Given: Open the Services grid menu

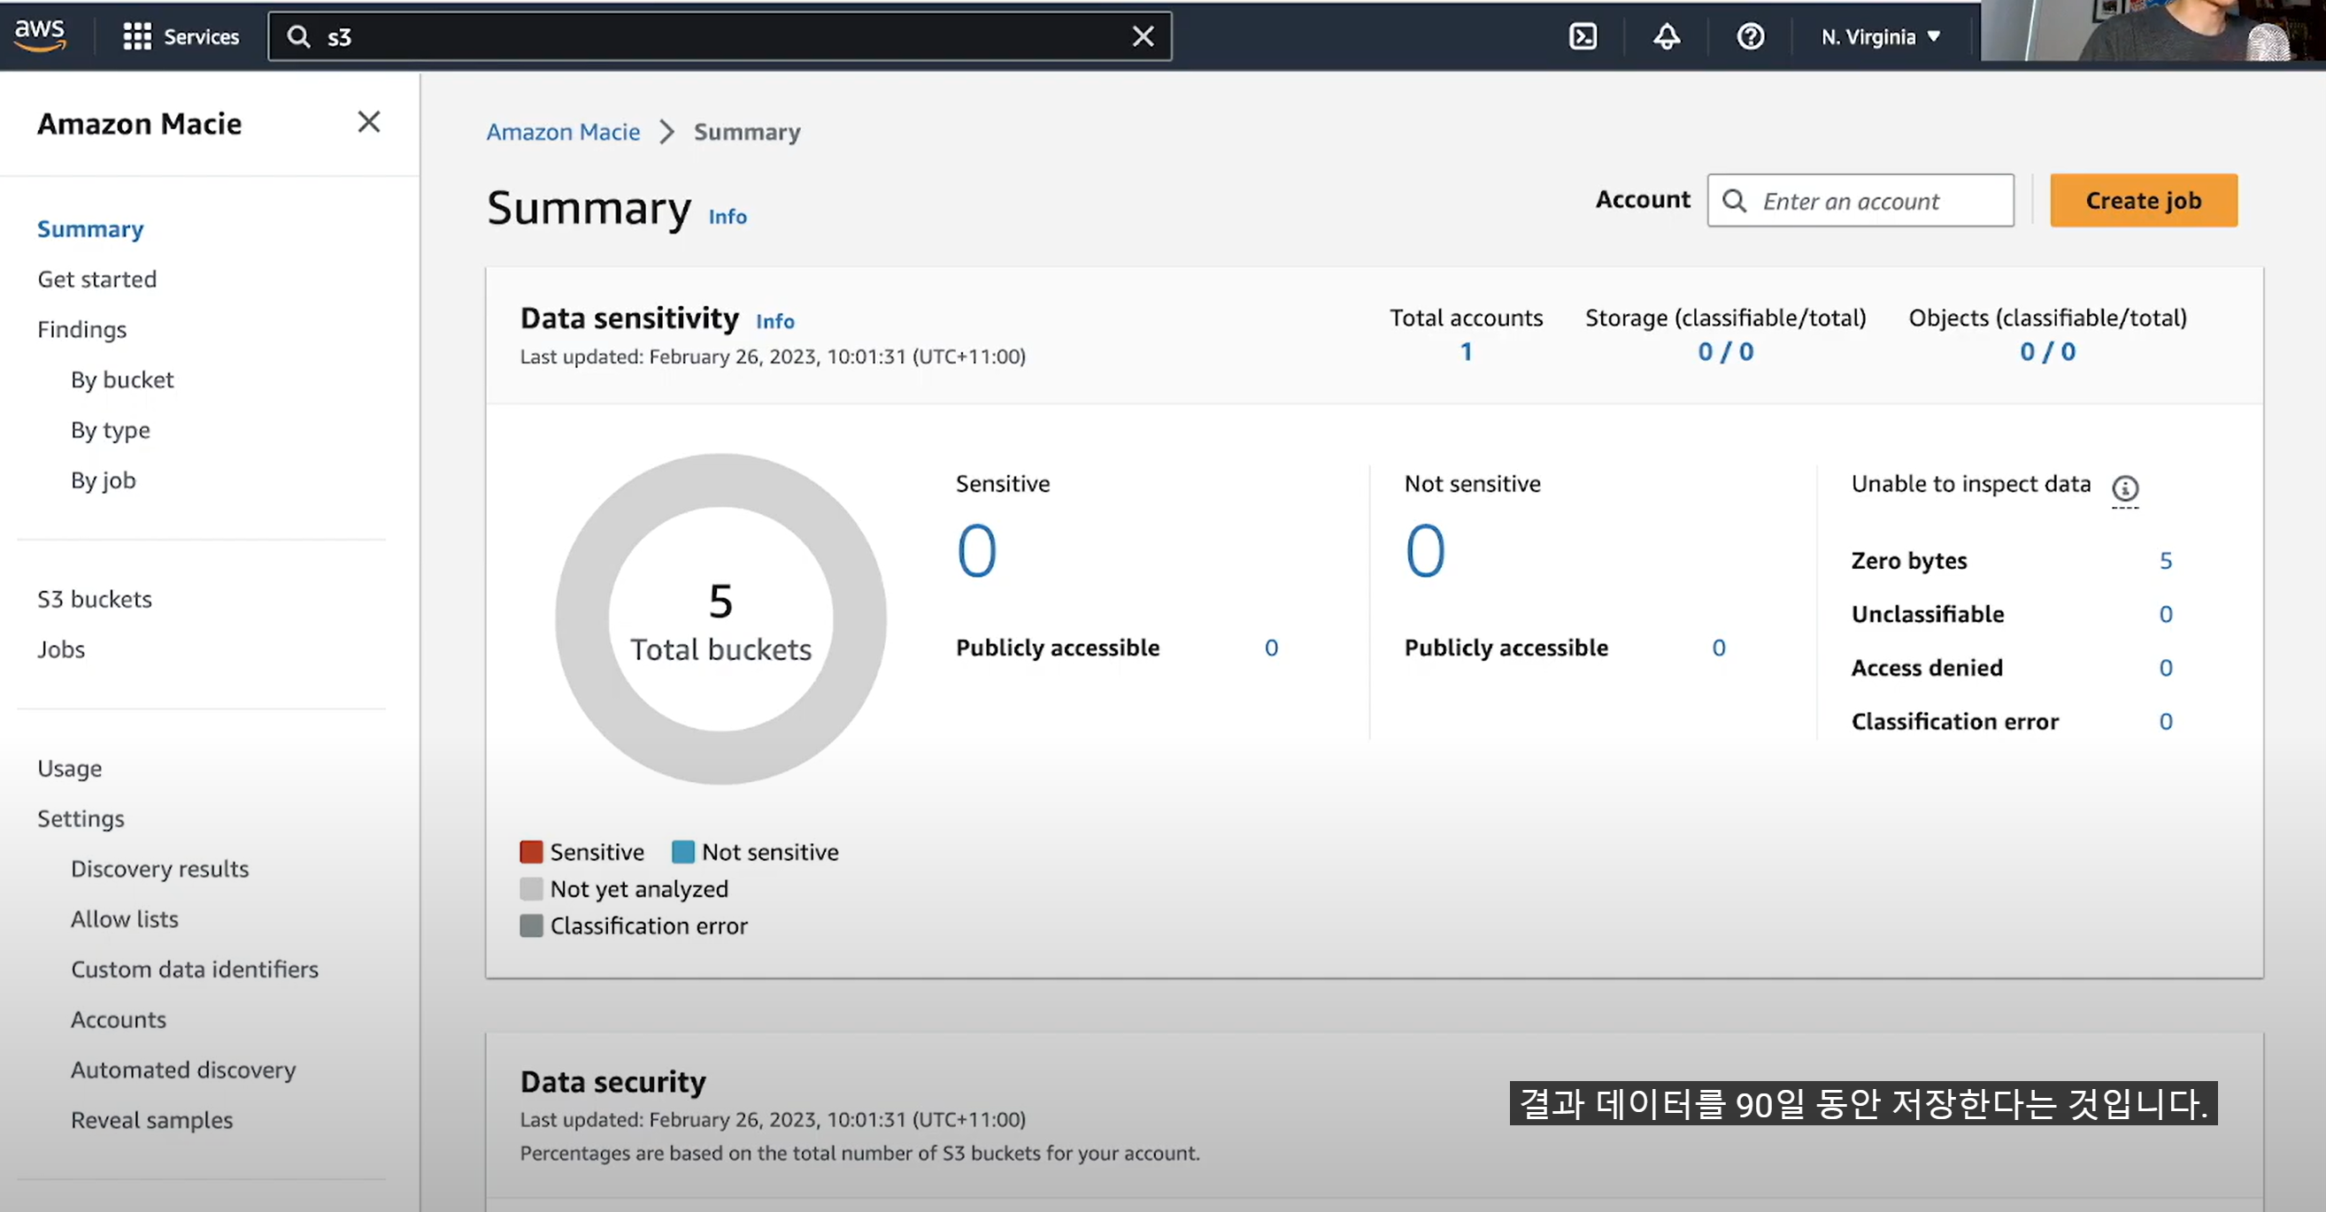Looking at the screenshot, I should (x=181, y=37).
